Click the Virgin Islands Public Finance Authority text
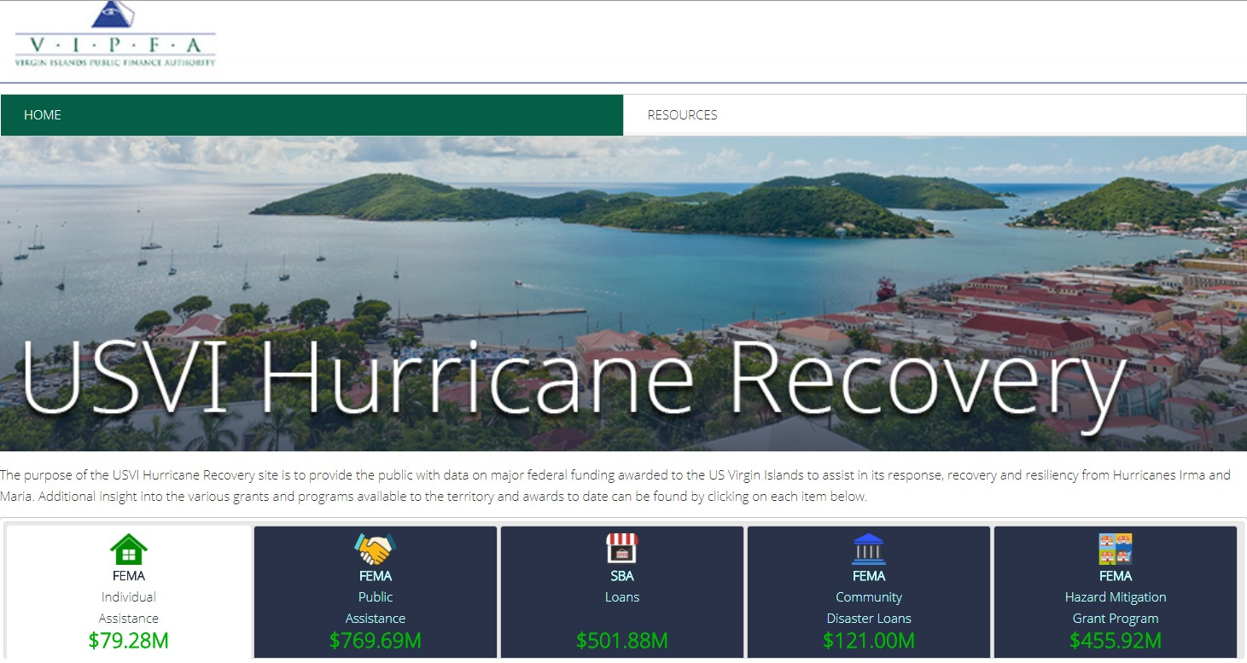 (115, 62)
